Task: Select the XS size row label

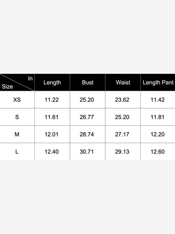Action: tap(17, 100)
